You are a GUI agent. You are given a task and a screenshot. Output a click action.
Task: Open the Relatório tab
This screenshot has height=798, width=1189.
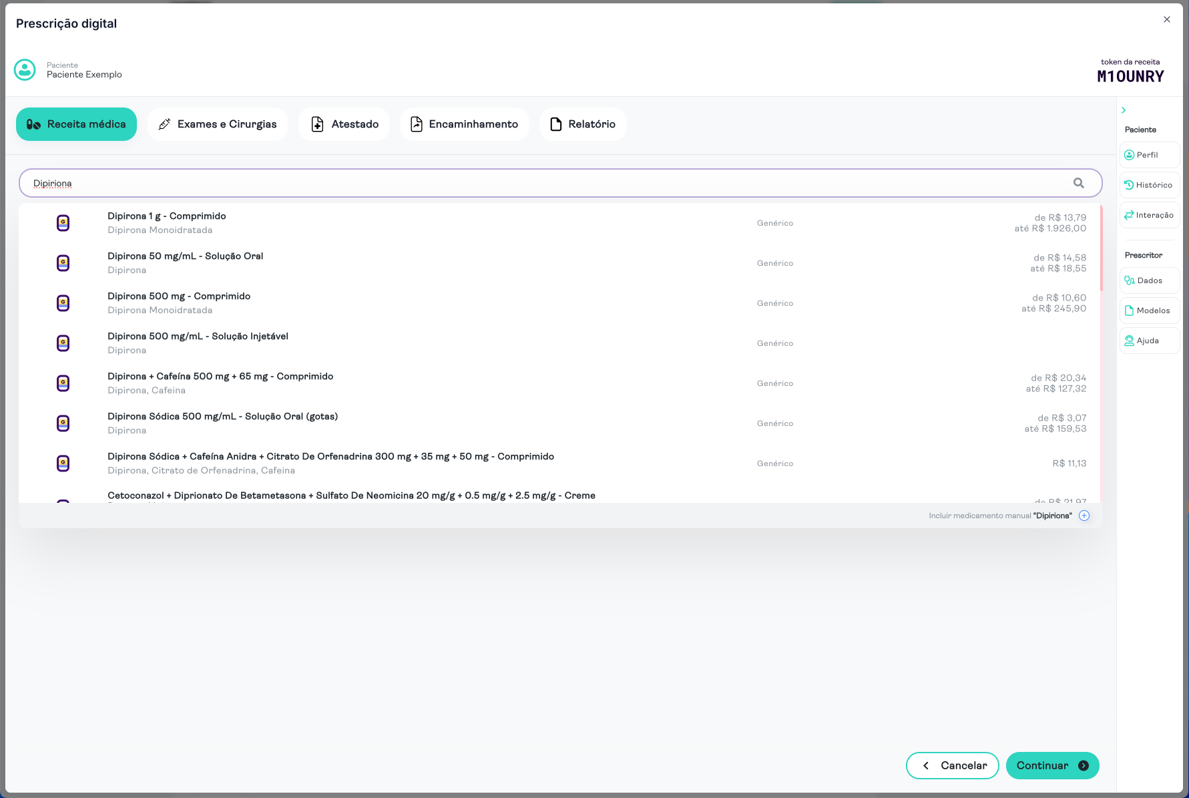pos(583,124)
